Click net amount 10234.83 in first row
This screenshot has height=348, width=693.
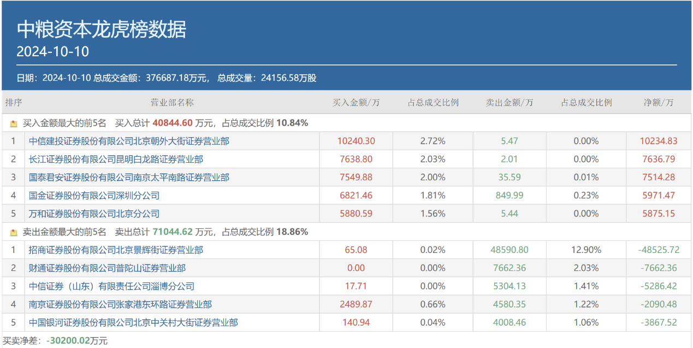click(x=659, y=141)
